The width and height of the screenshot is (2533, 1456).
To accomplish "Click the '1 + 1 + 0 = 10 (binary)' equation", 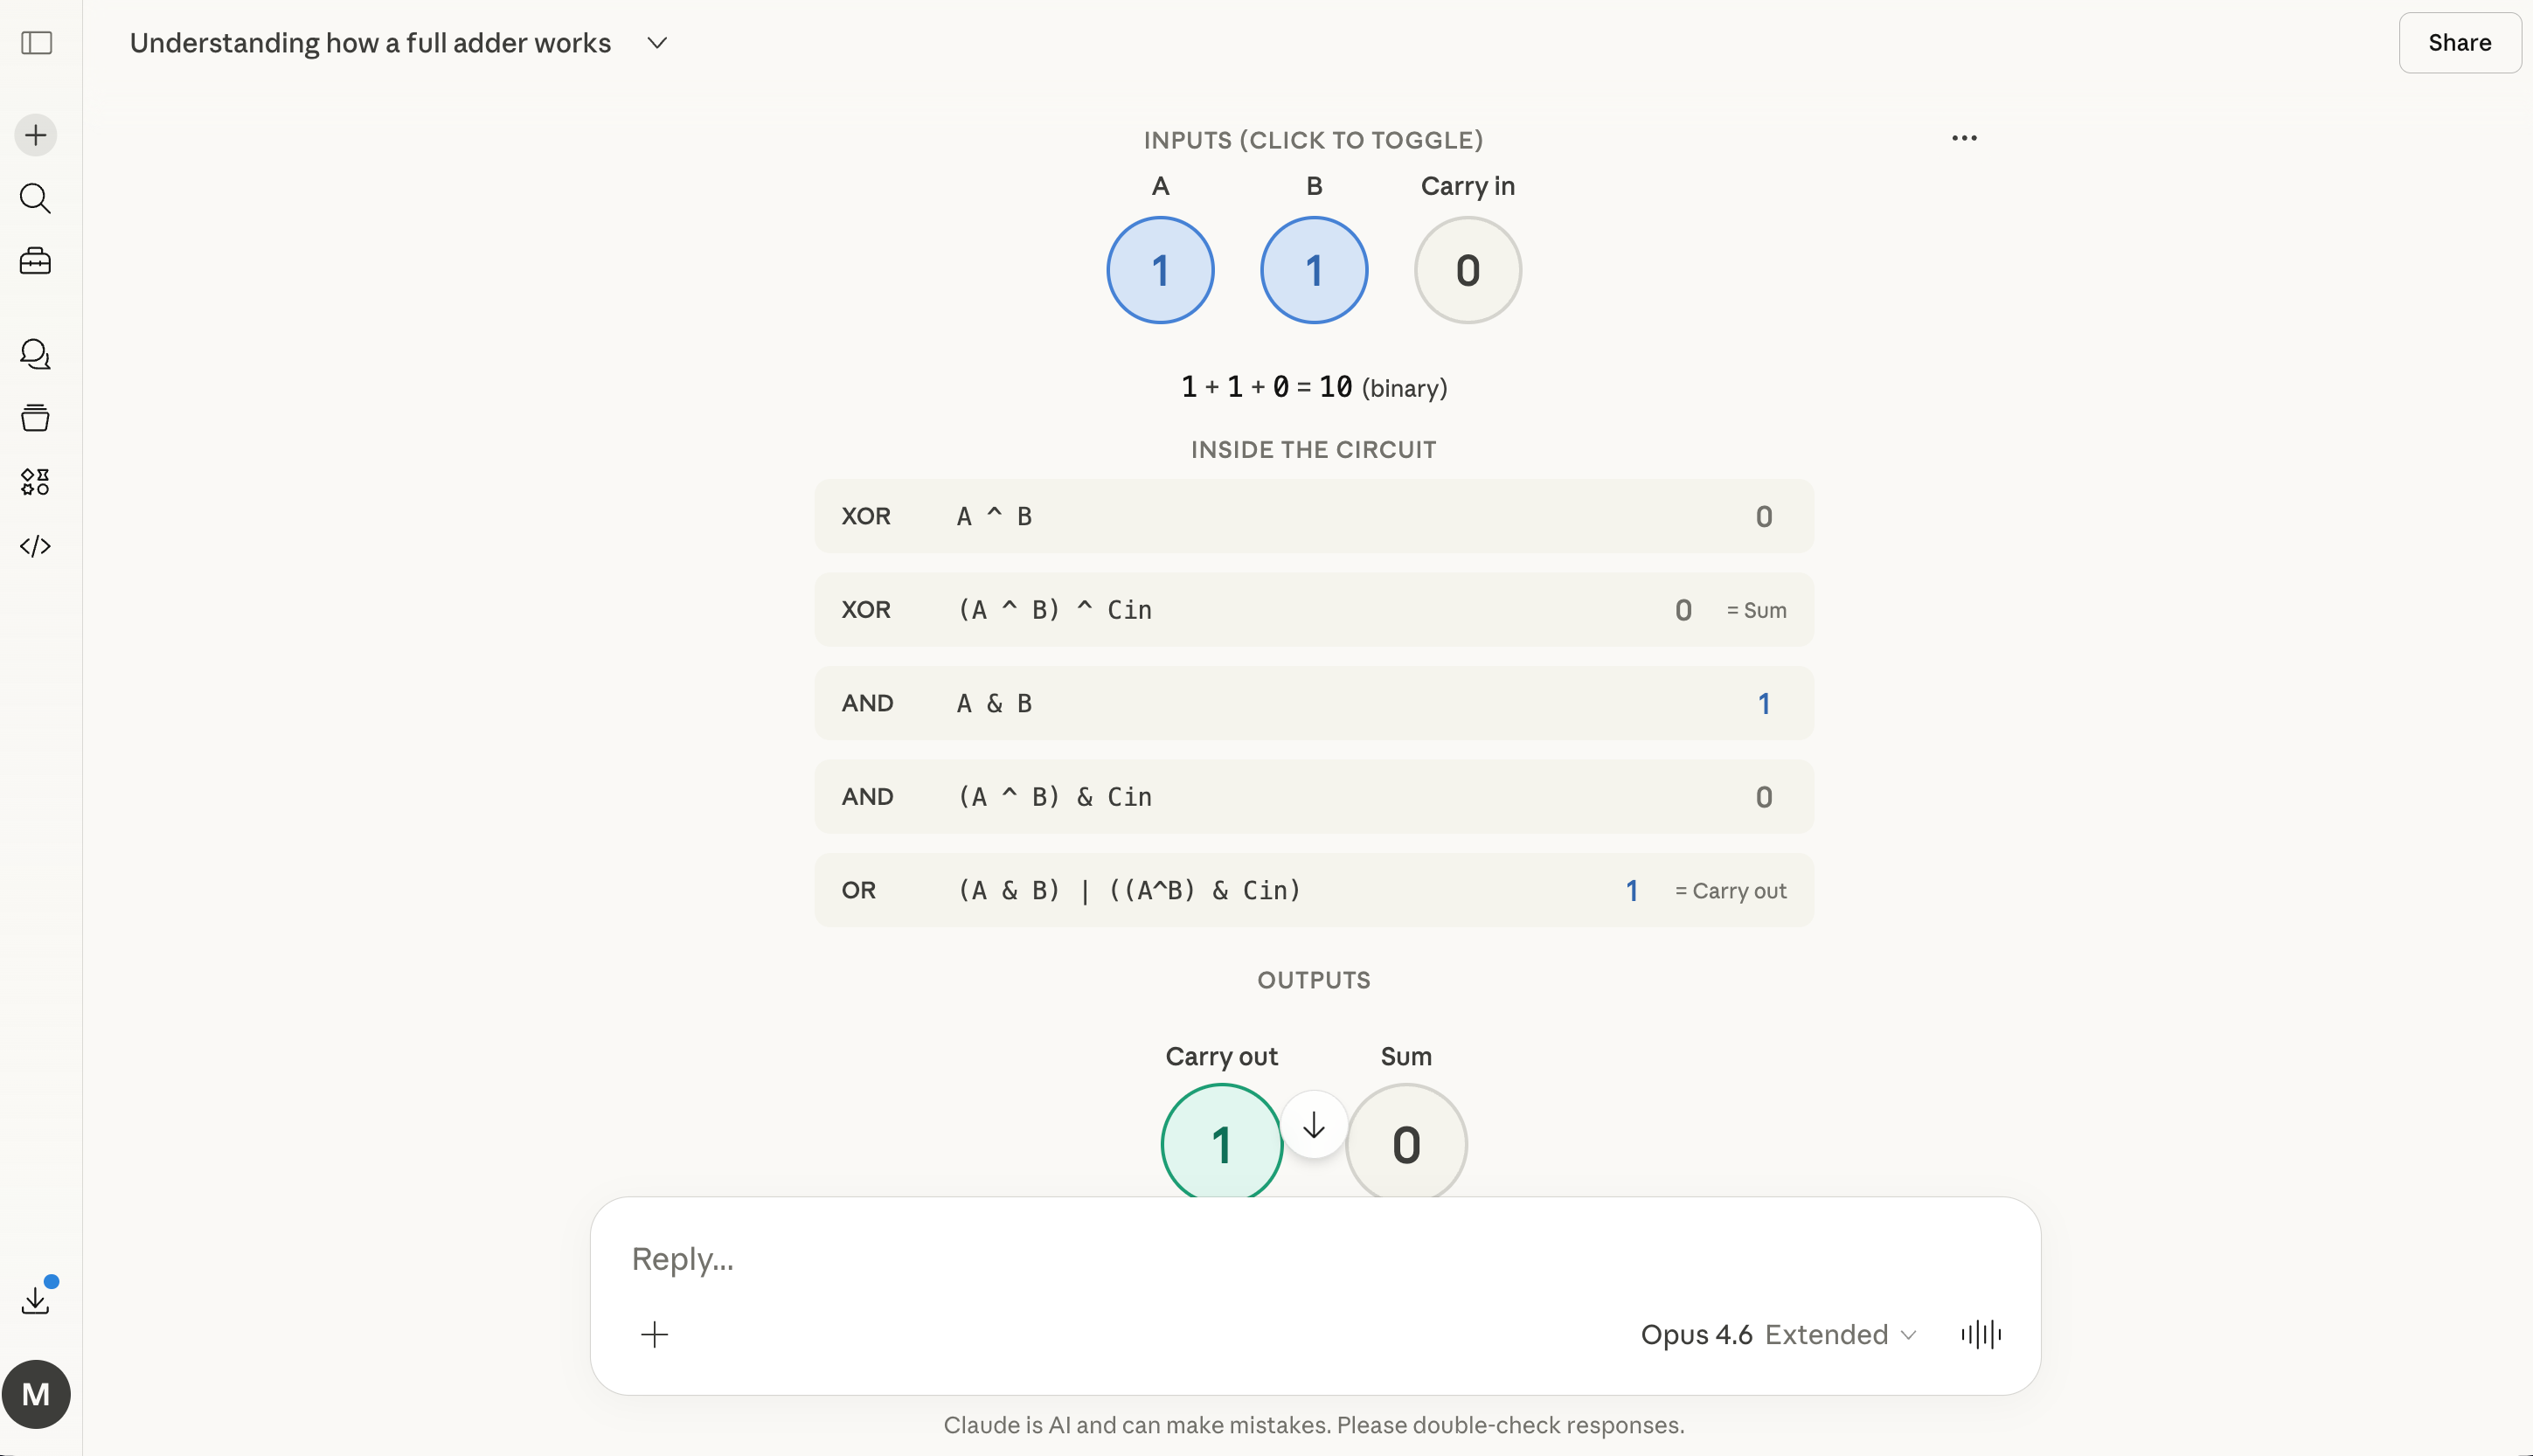I will coord(1314,387).
